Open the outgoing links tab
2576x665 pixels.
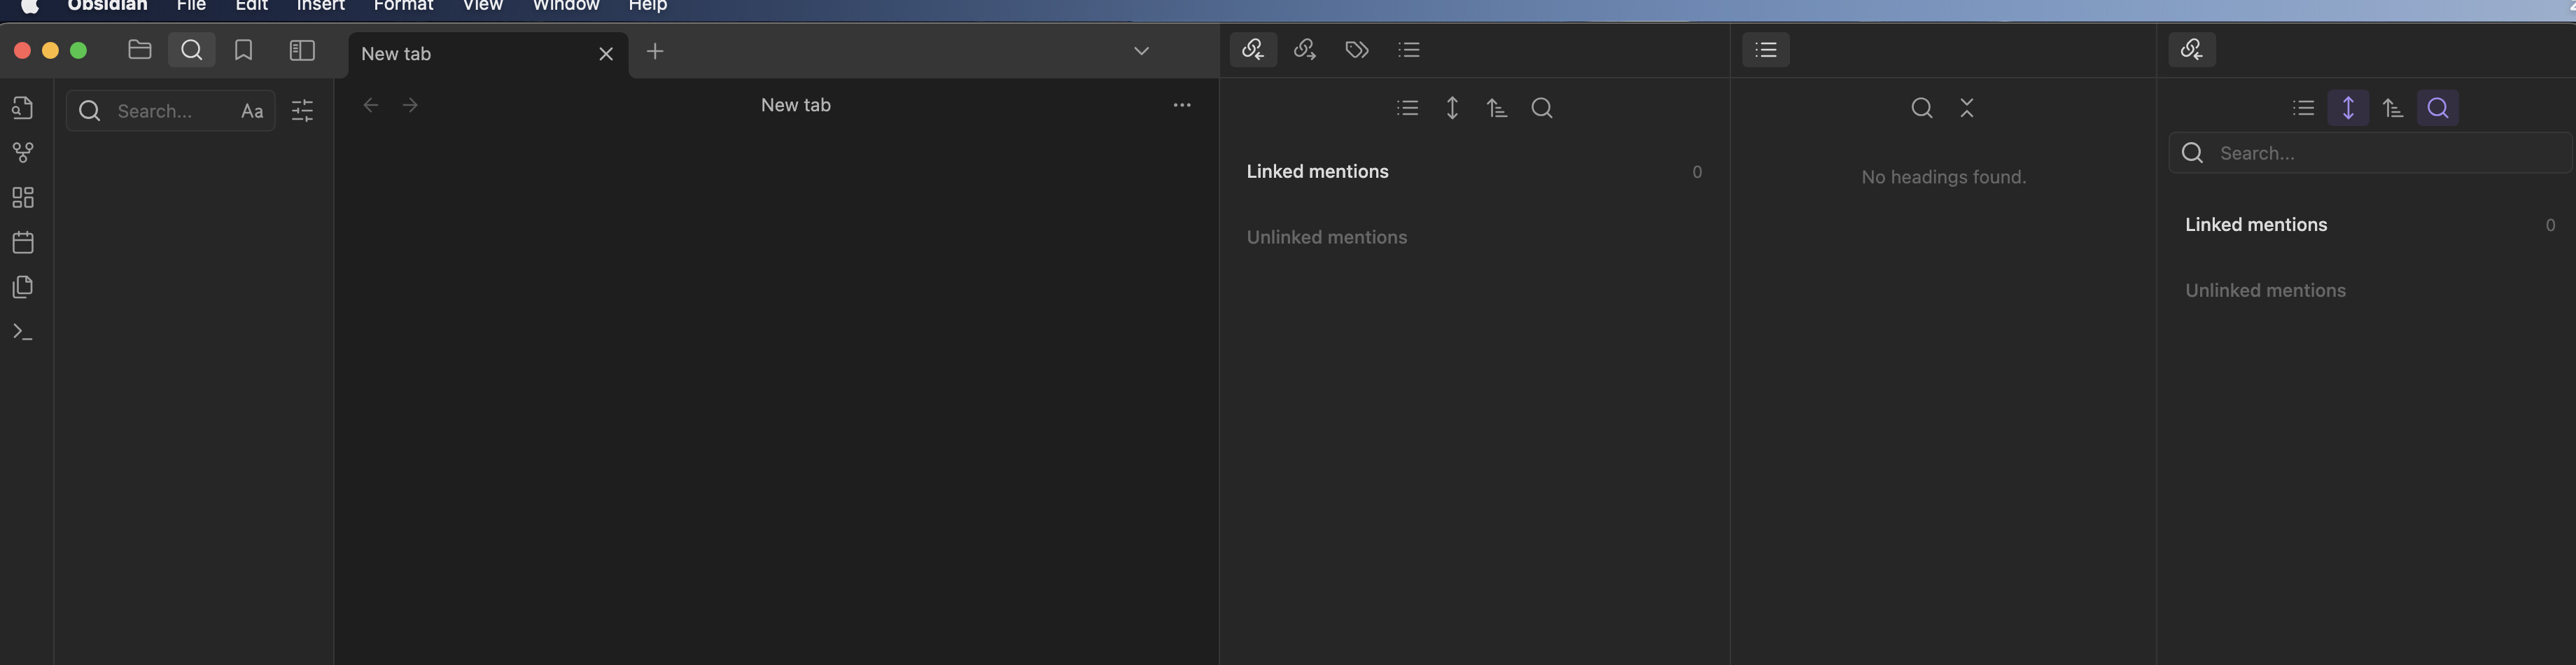pos(1305,49)
